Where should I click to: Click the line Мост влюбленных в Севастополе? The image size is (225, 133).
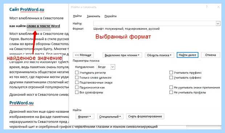[36, 18]
